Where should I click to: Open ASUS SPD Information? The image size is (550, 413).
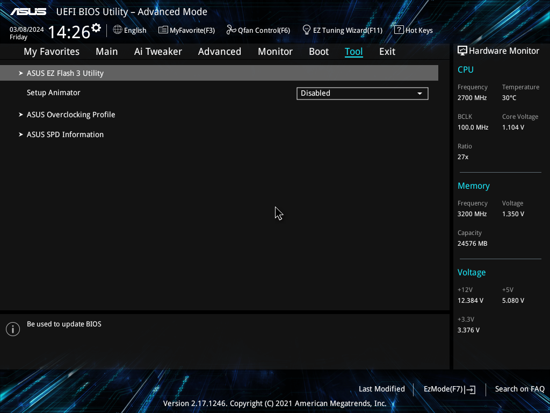(65, 134)
